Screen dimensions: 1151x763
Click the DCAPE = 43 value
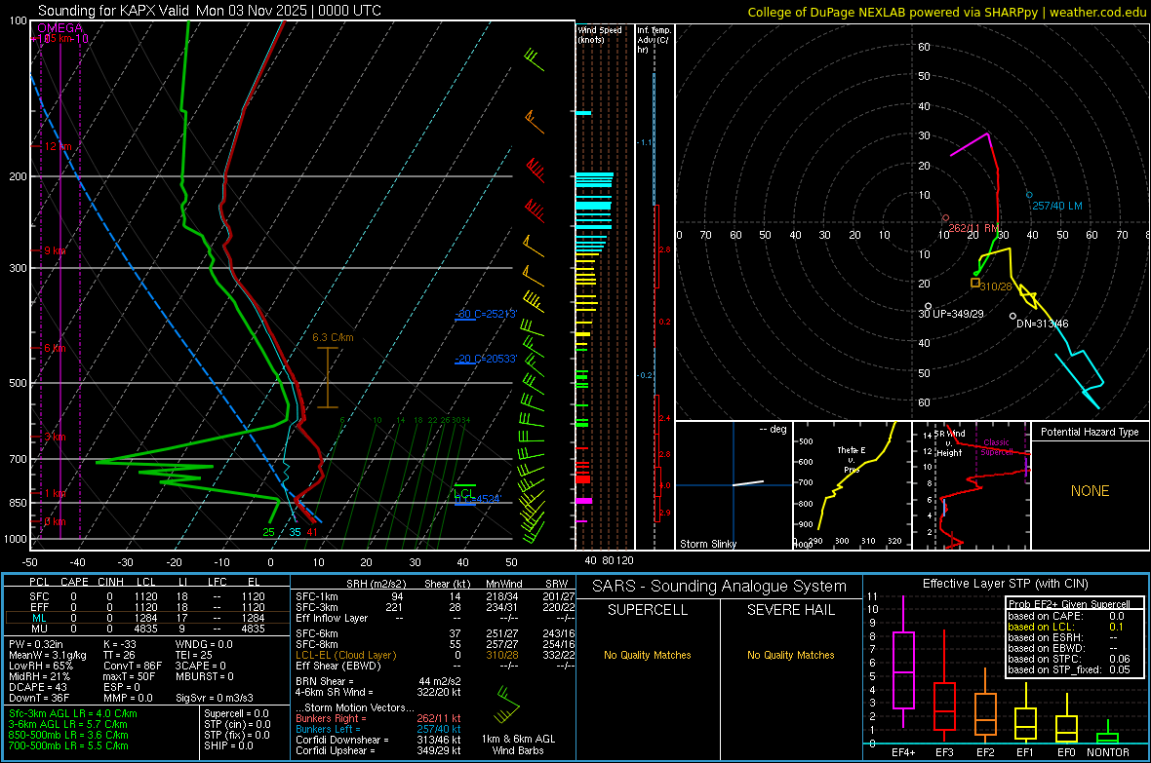[38, 687]
